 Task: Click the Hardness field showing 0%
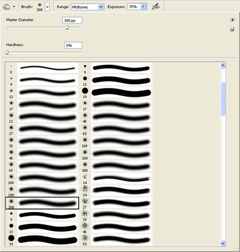pyautogui.click(x=73, y=45)
